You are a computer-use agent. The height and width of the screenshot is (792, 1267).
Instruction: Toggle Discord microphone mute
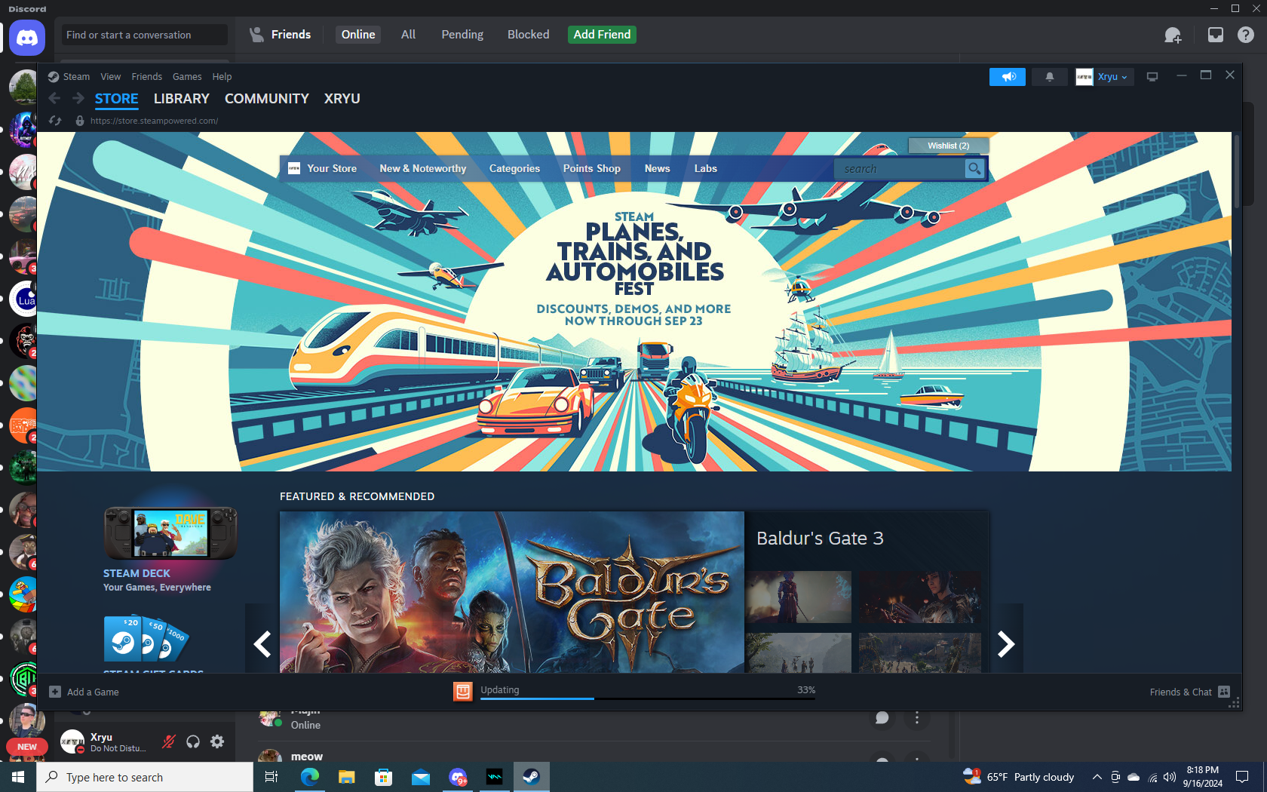169,741
